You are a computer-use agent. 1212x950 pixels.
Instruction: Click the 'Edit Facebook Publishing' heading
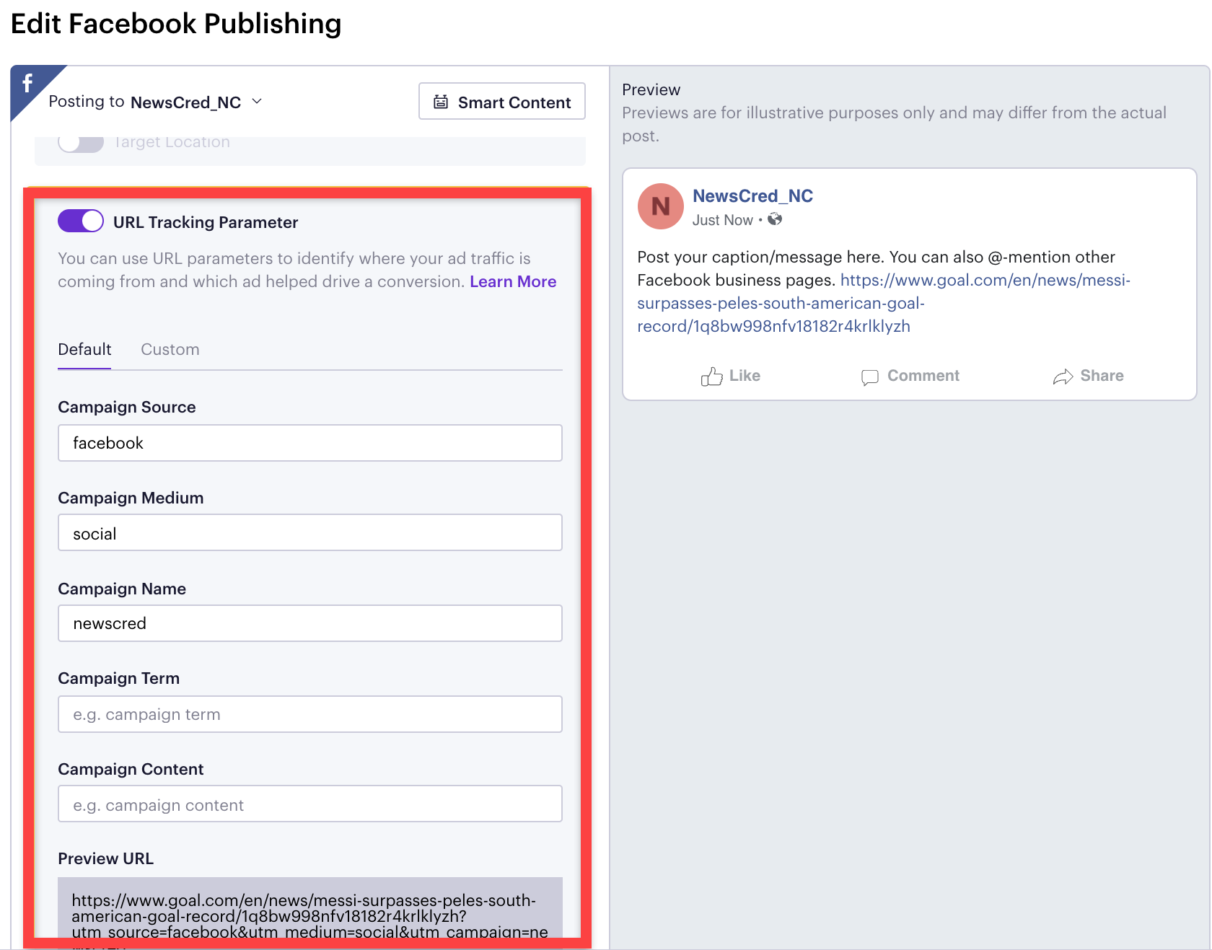click(176, 24)
